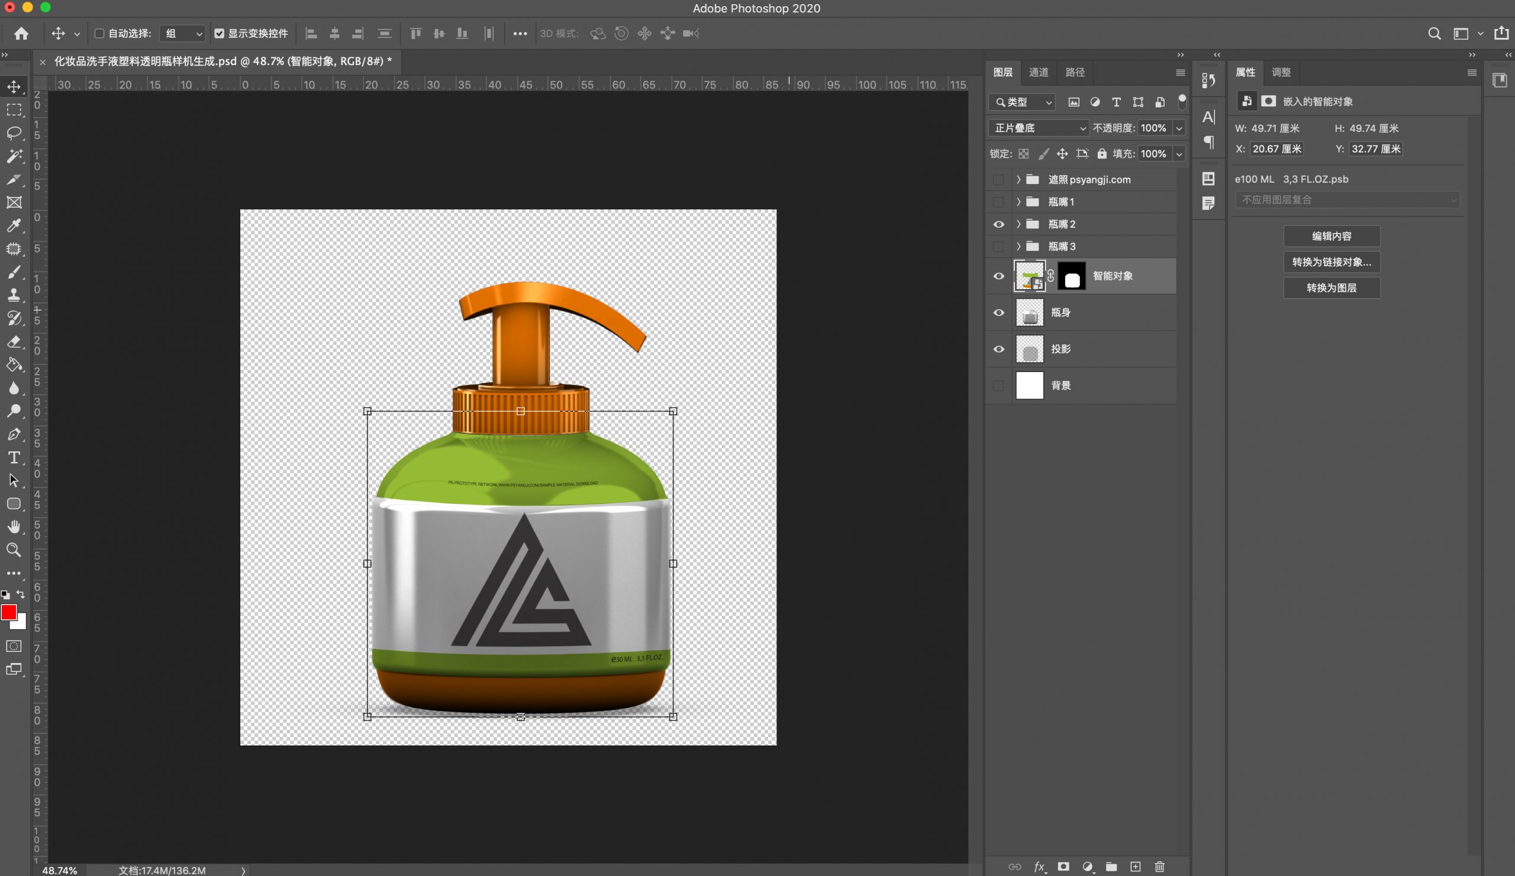The height and width of the screenshot is (876, 1515).
Task: Click the 转换为图层 button
Action: tap(1331, 288)
